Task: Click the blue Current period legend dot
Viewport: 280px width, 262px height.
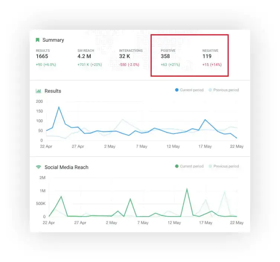Action: 177,90
